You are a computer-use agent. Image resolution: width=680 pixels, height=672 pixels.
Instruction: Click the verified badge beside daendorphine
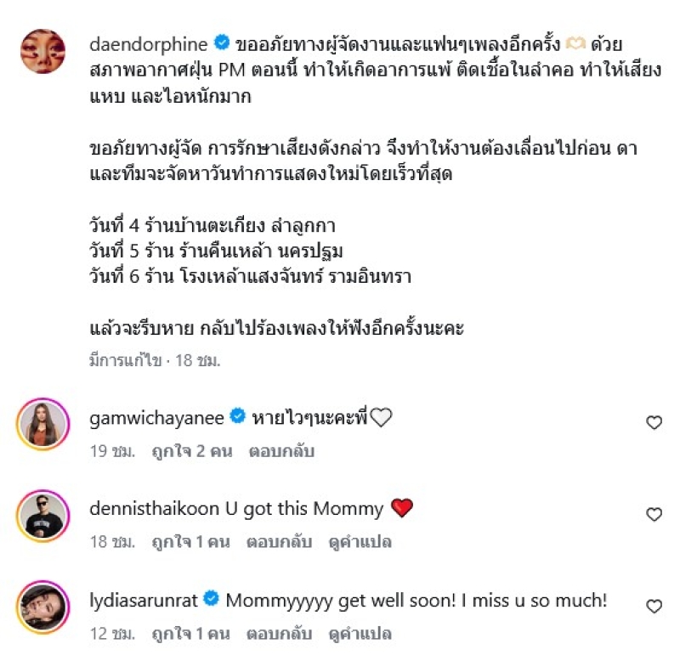(222, 43)
